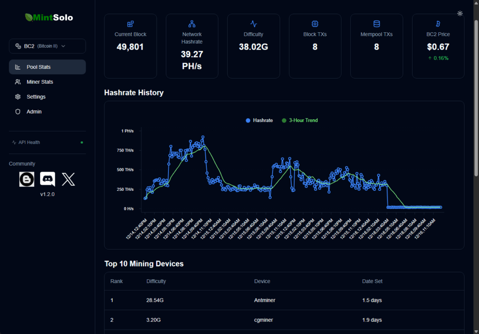This screenshot has height=334, width=479.
Task: Toggle the light/dark theme sun icon
Action: (460, 14)
